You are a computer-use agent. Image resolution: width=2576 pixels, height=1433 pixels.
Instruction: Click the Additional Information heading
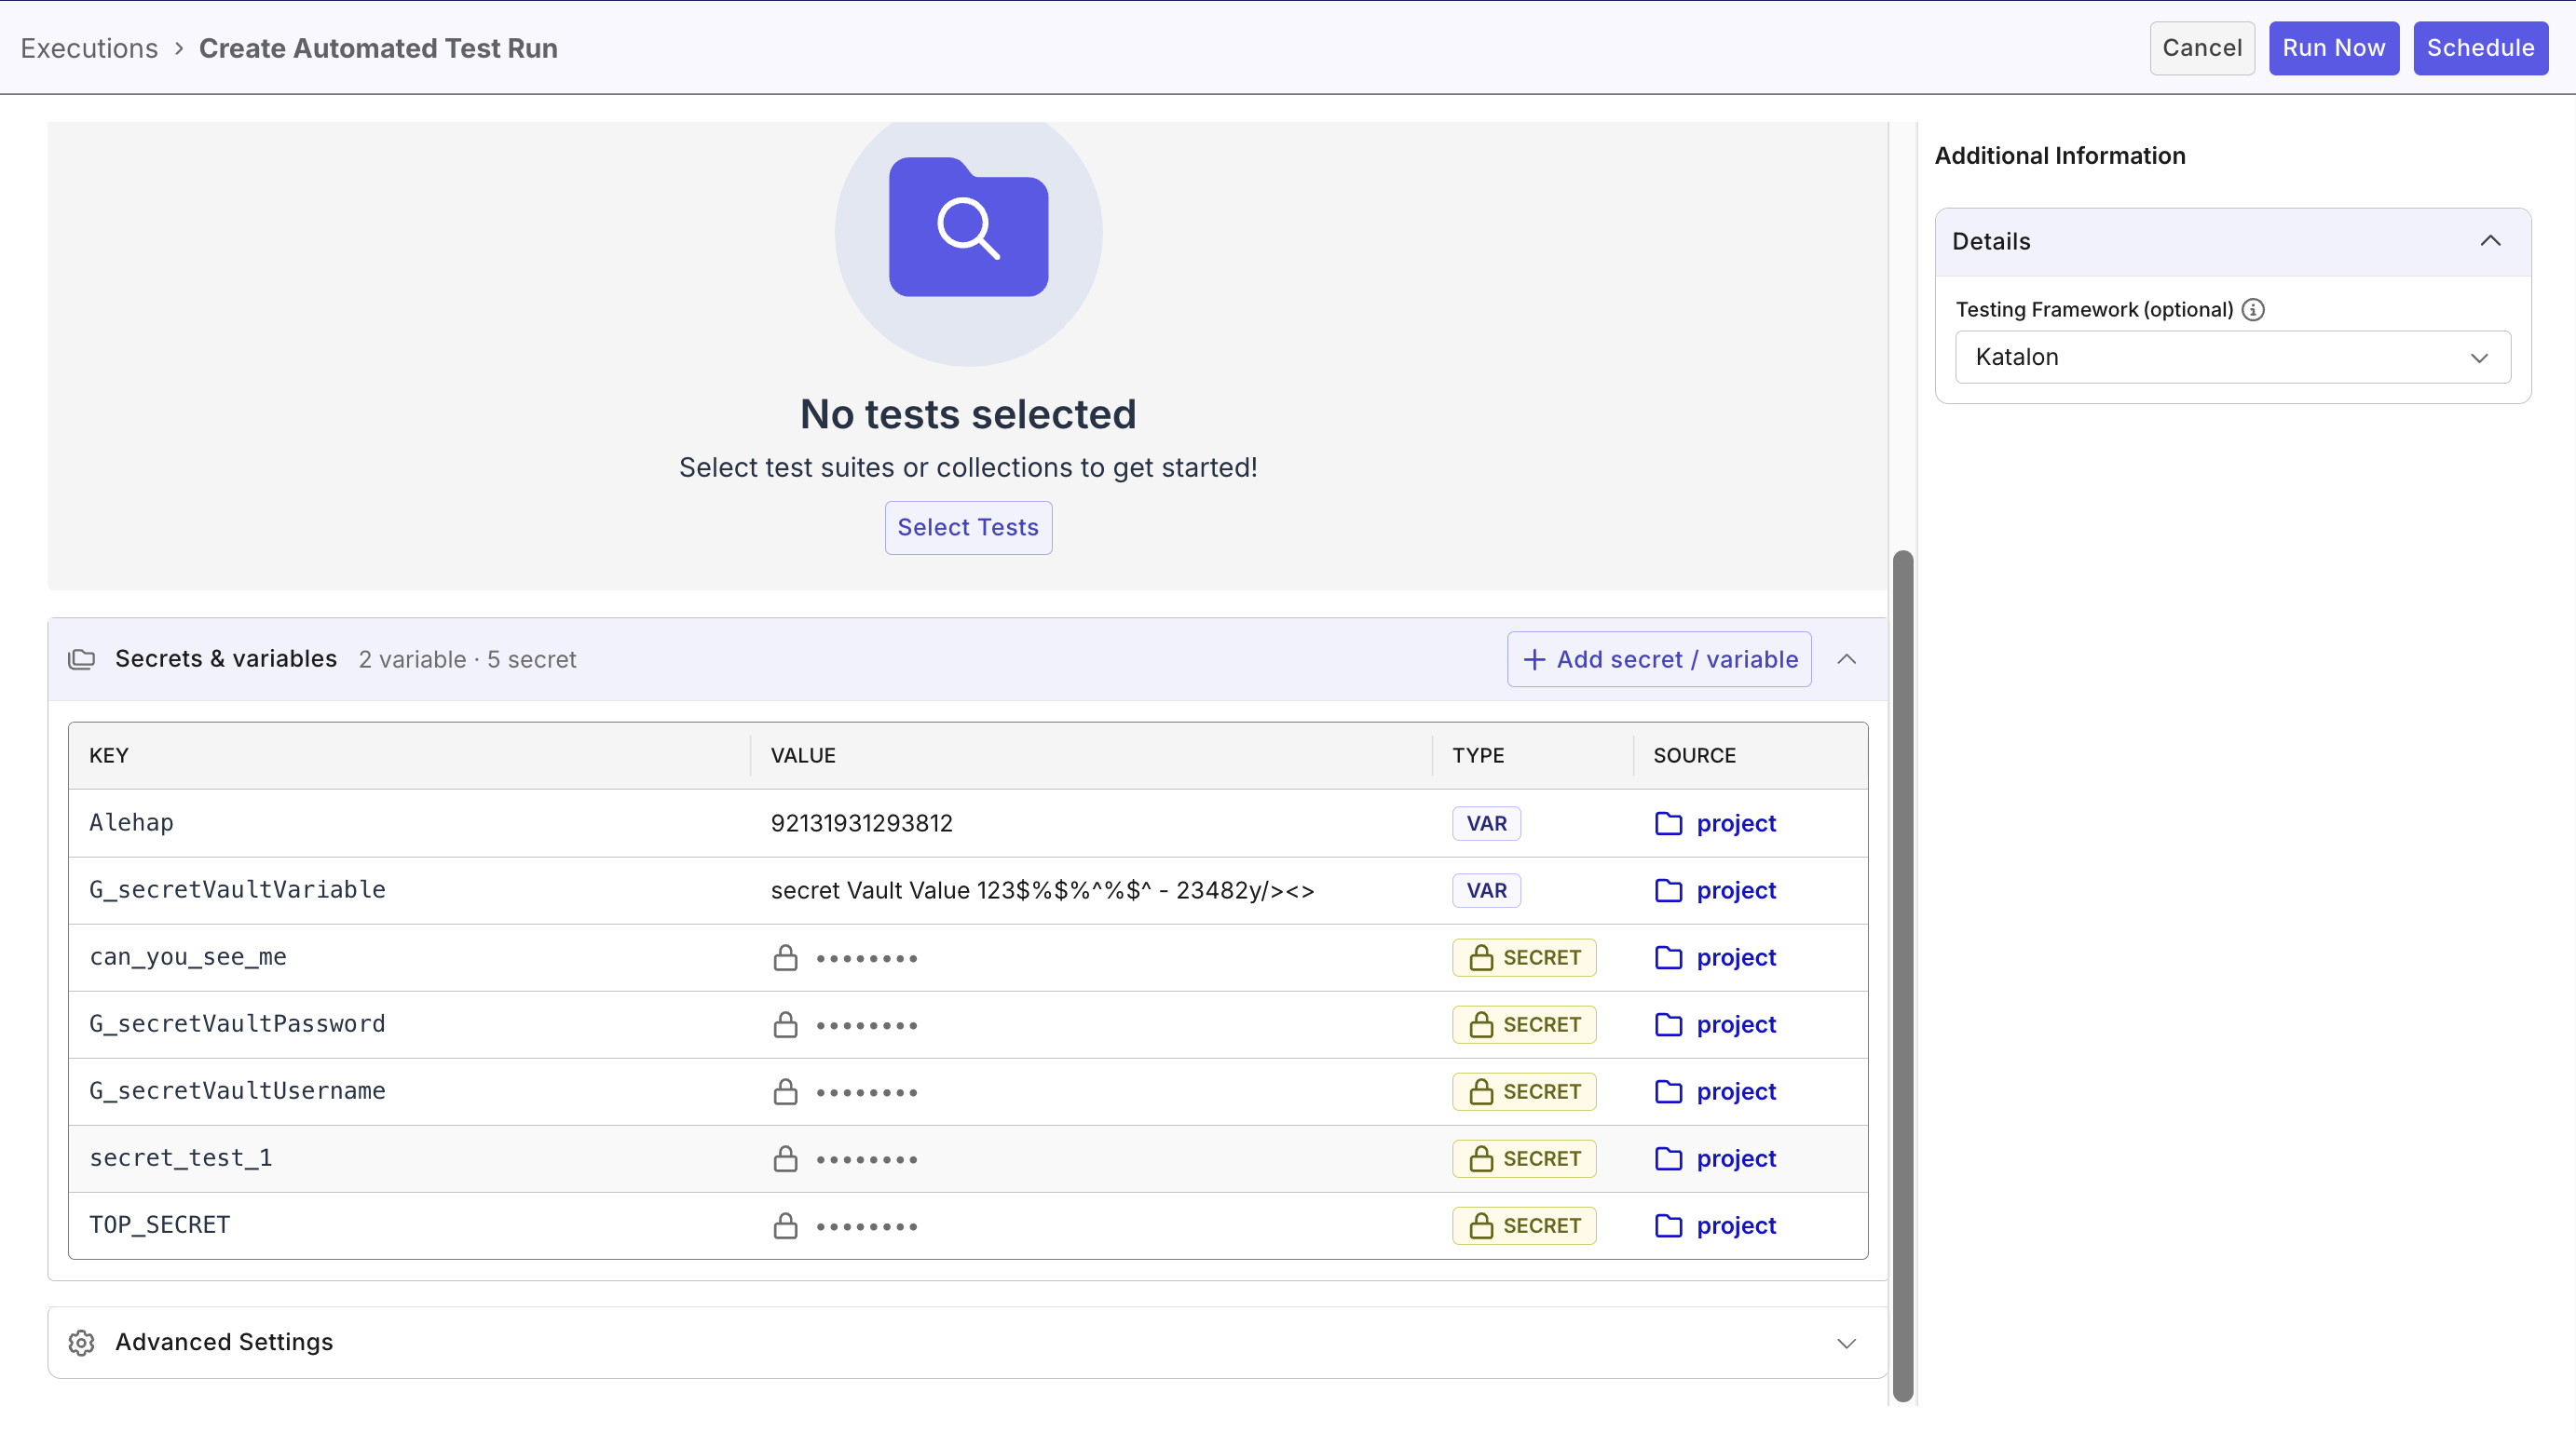click(2060, 155)
